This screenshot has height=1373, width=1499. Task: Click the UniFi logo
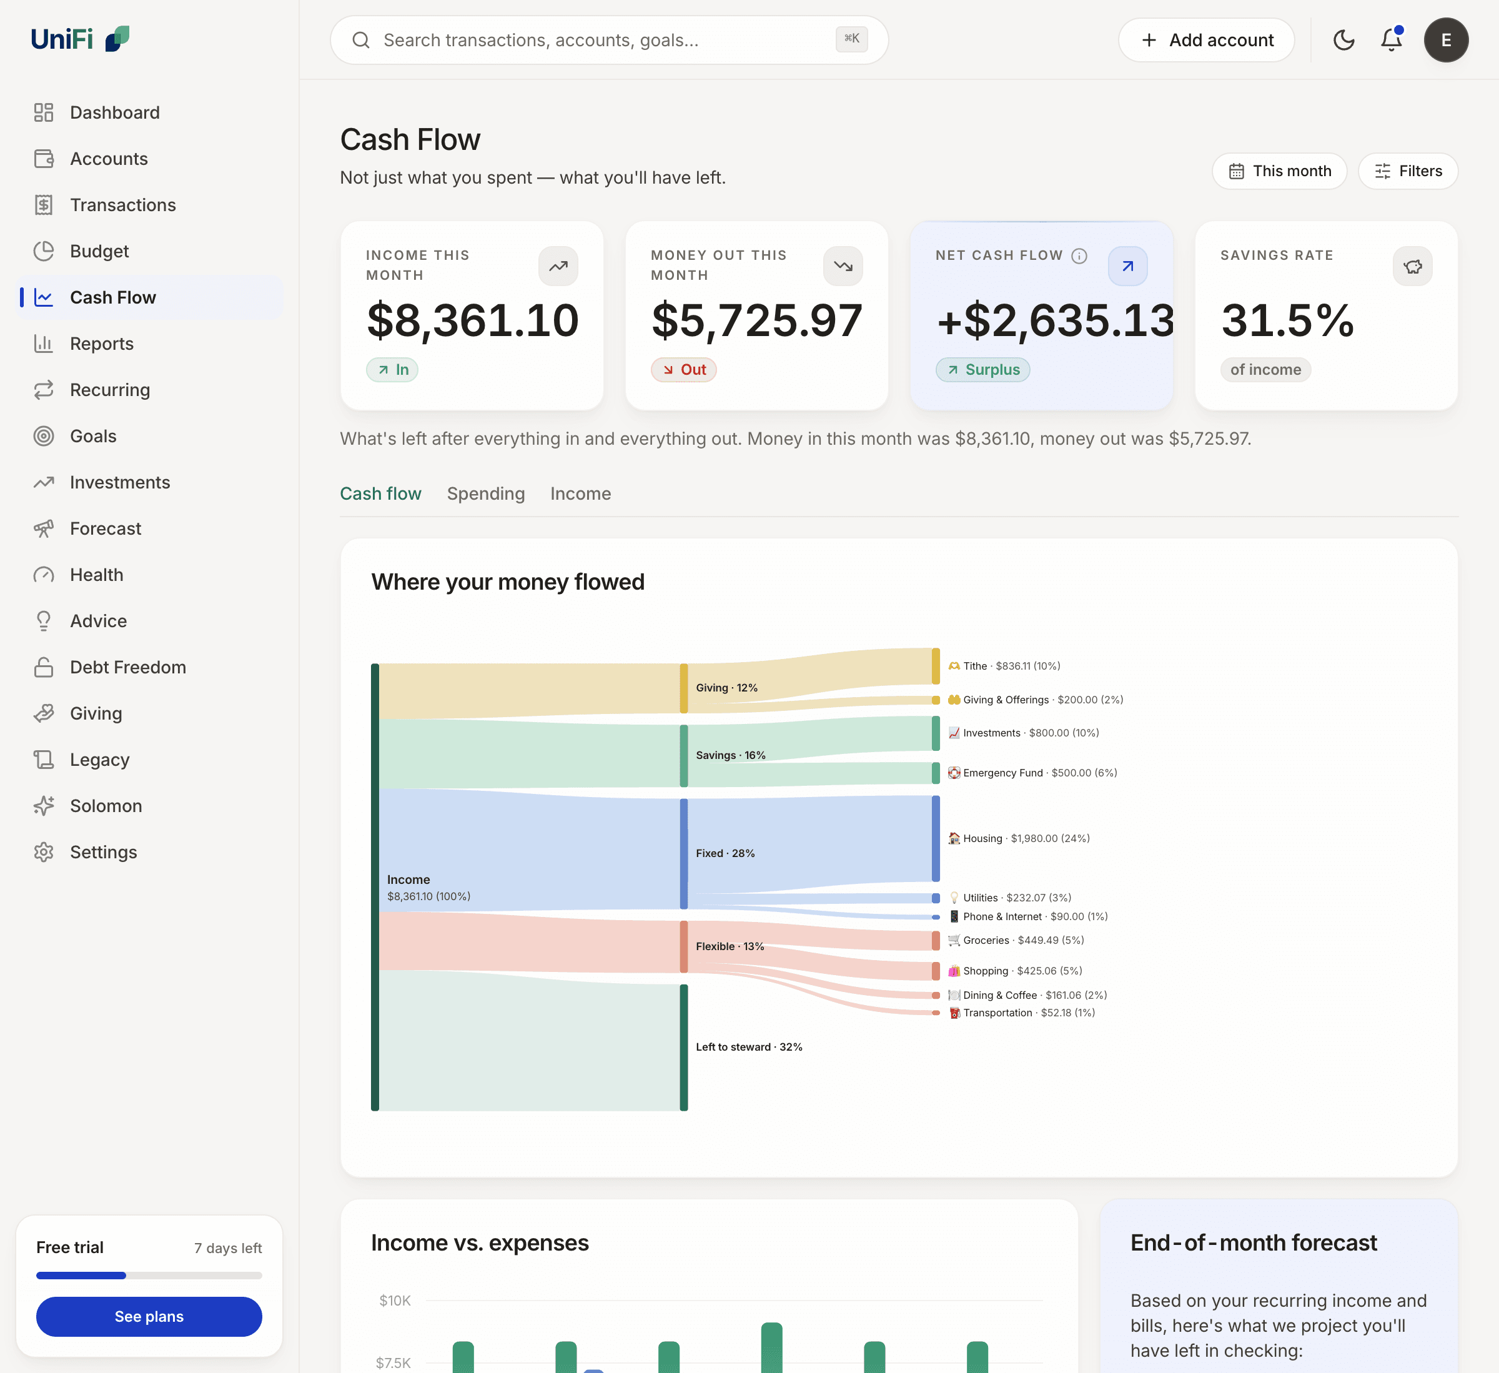pos(81,39)
